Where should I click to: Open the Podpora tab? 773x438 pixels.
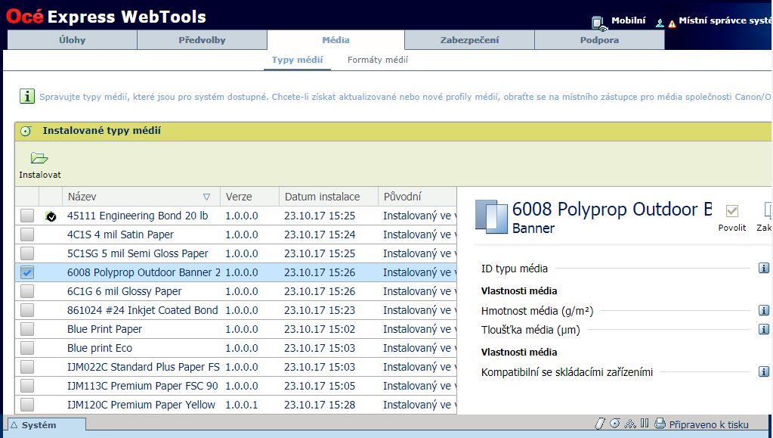point(599,40)
